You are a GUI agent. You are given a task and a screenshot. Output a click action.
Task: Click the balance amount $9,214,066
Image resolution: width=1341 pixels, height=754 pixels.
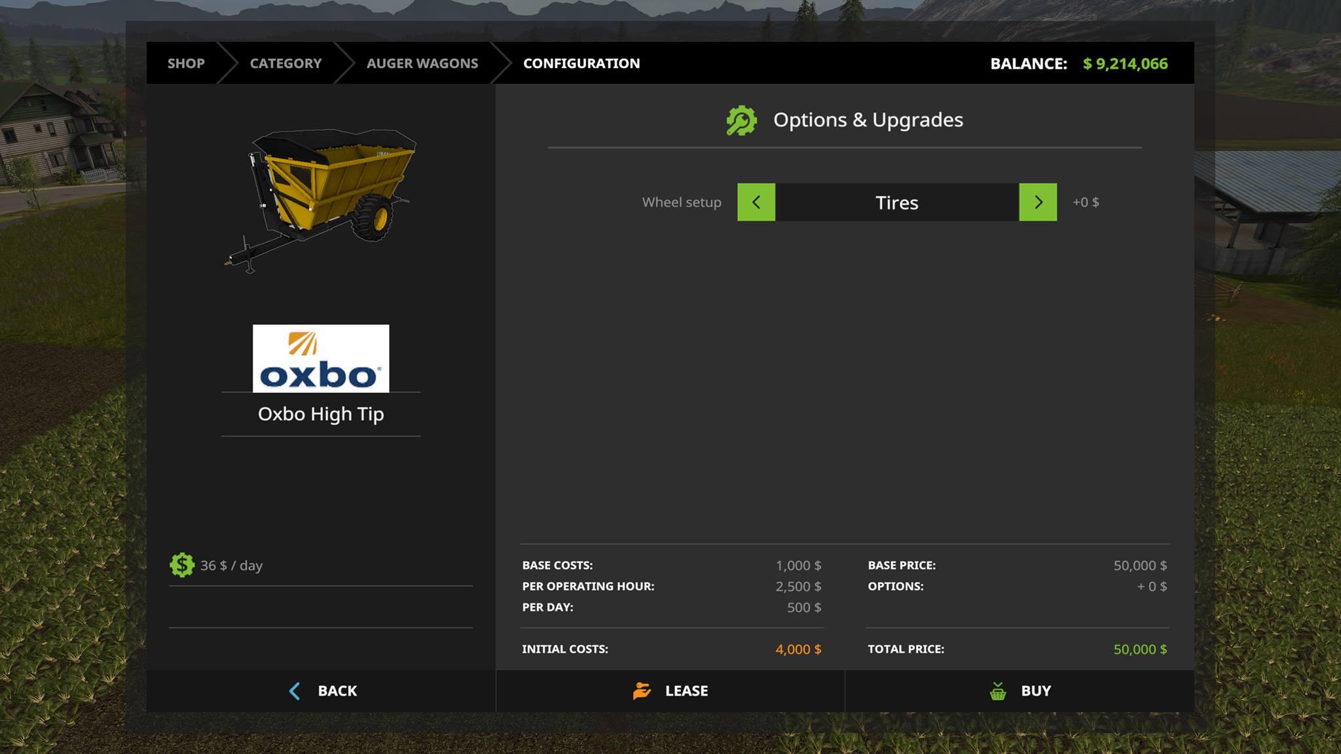pyautogui.click(x=1125, y=63)
